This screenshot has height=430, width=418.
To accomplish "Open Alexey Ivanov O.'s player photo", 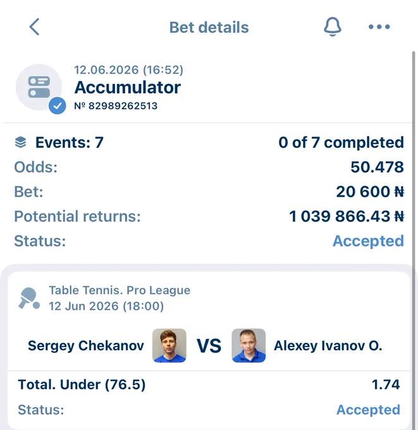I will (x=249, y=345).
